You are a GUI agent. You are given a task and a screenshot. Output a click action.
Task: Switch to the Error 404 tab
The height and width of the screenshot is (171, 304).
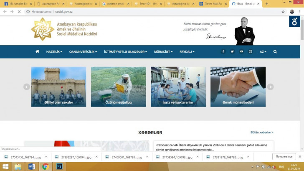pyautogui.click(x=148, y=4)
